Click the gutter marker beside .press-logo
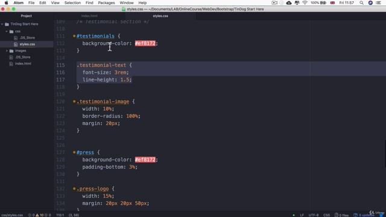The width and height of the screenshot is (386, 217). pos(74,189)
